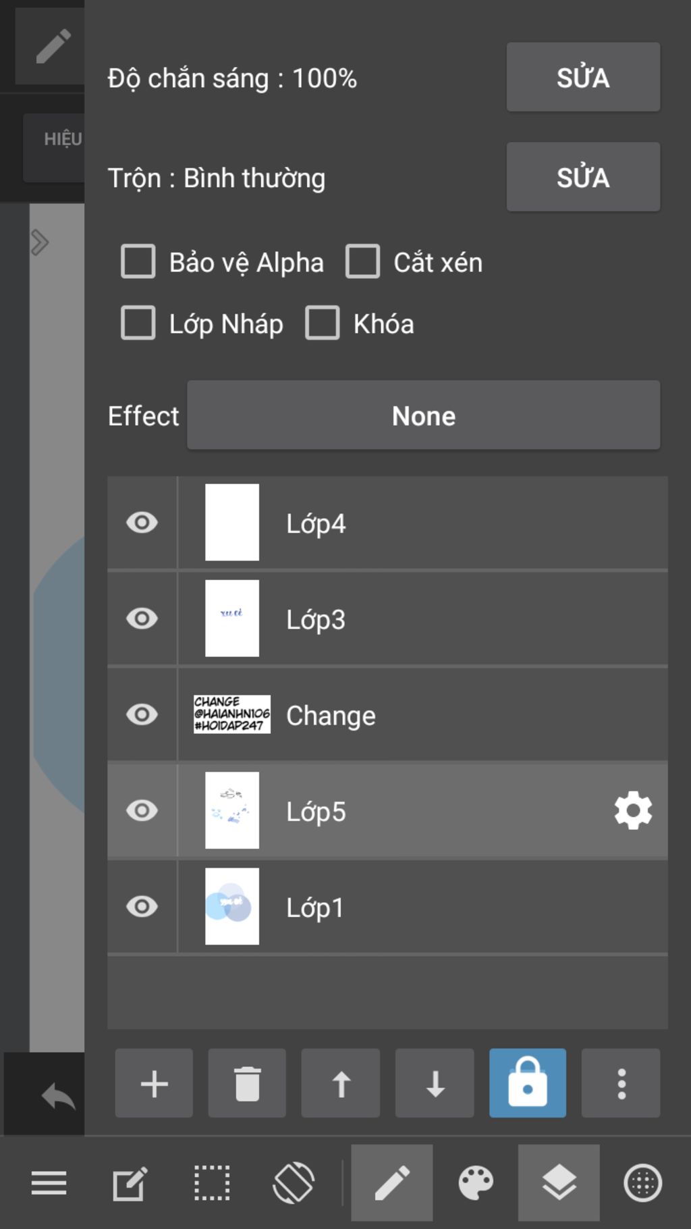Enable the Bảo vệ Alpha checkbox
Image resolution: width=691 pixels, height=1229 pixels.
[138, 261]
